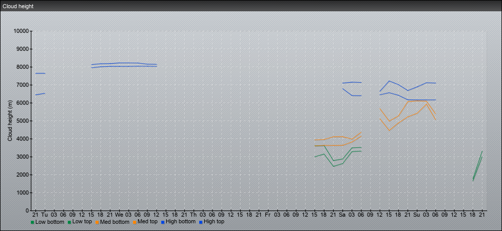
Task: Toggle the Low top legend entry
Action: pyautogui.click(x=80, y=221)
